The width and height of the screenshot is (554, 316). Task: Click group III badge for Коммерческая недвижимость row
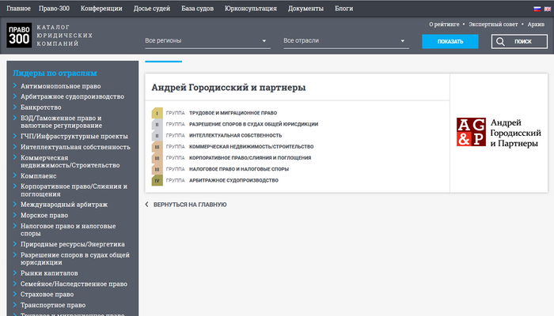pos(157,147)
